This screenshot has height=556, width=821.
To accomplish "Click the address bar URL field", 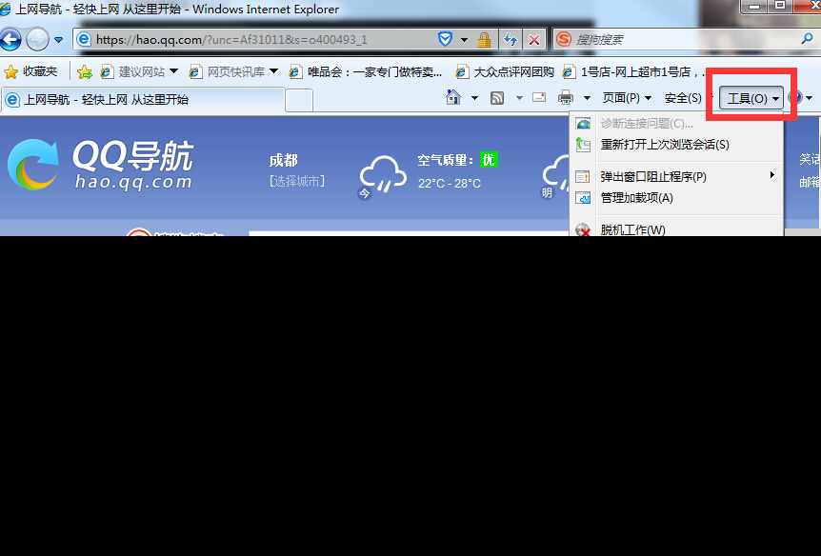I will tap(255, 39).
